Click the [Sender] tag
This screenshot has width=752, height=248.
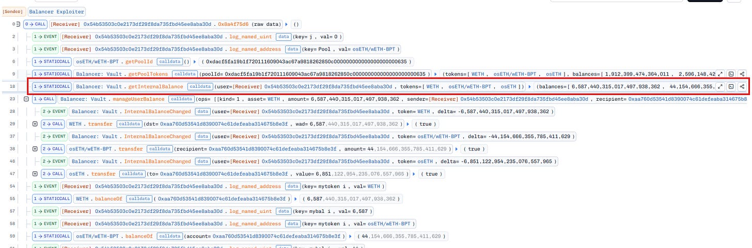pyautogui.click(x=13, y=11)
